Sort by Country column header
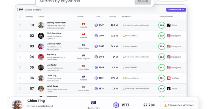Screen dimensions: 209x109 pos(80,17)
